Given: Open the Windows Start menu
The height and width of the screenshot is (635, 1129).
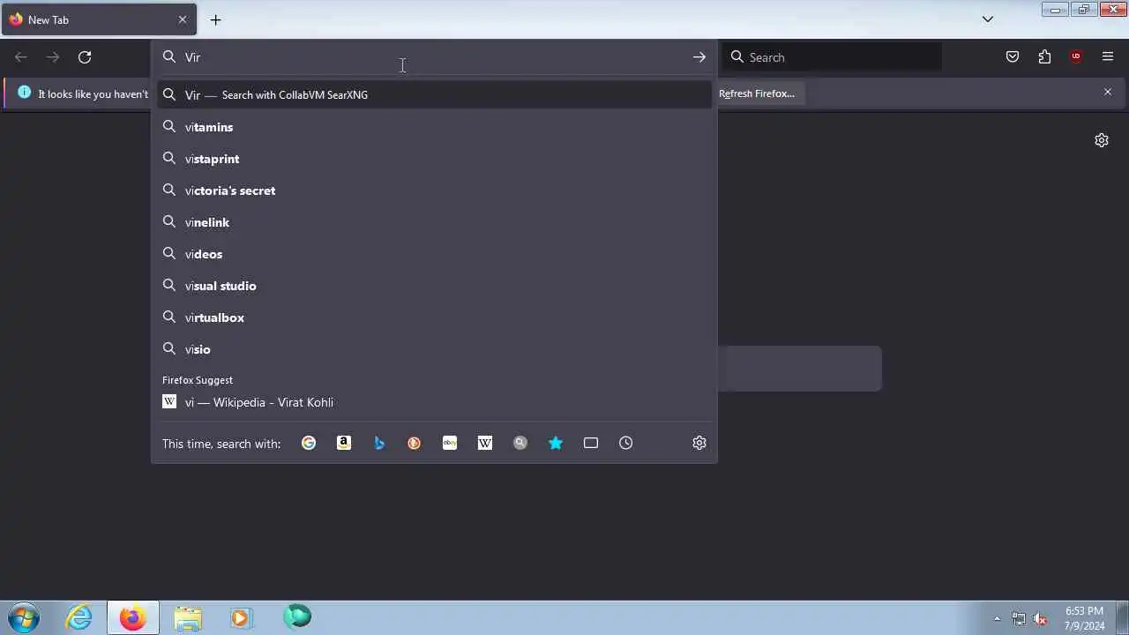Looking at the screenshot, I should 24,617.
